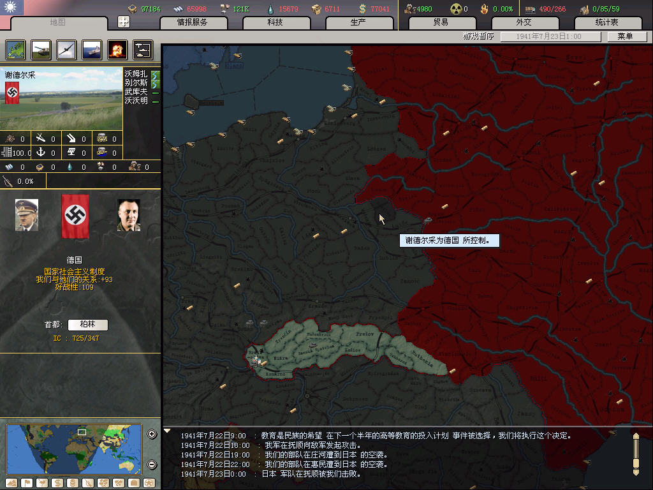Click the Europe map overview icon
The width and height of the screenshot is (653, 490).
(x=15, y=49)
